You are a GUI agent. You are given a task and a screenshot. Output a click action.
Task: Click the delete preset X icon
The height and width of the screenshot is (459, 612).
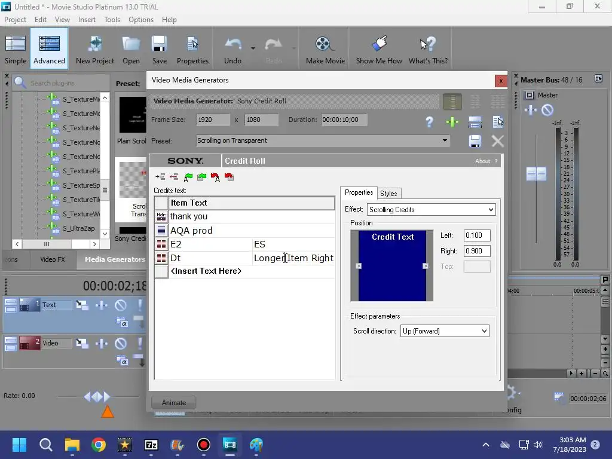point(498,141)
